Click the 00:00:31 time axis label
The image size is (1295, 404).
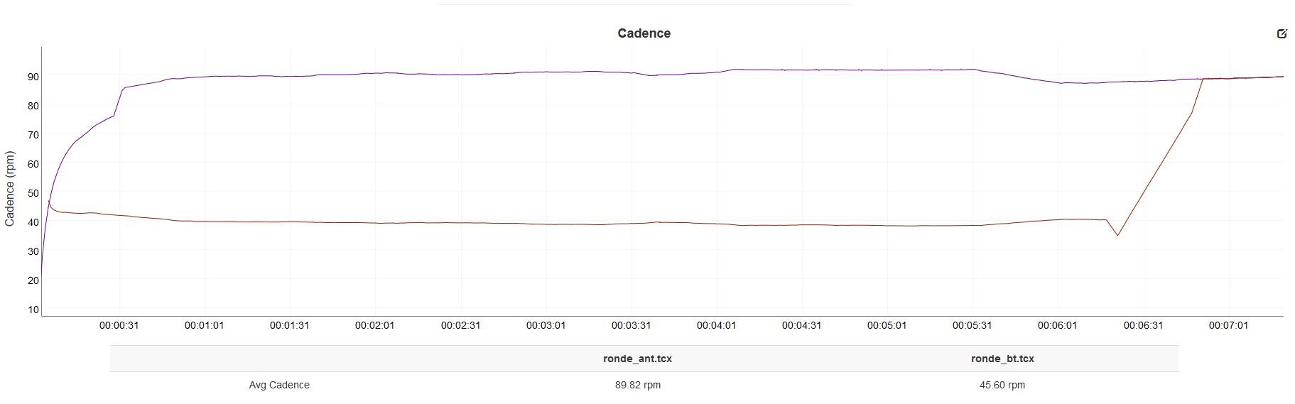click(x=119, y=325)
